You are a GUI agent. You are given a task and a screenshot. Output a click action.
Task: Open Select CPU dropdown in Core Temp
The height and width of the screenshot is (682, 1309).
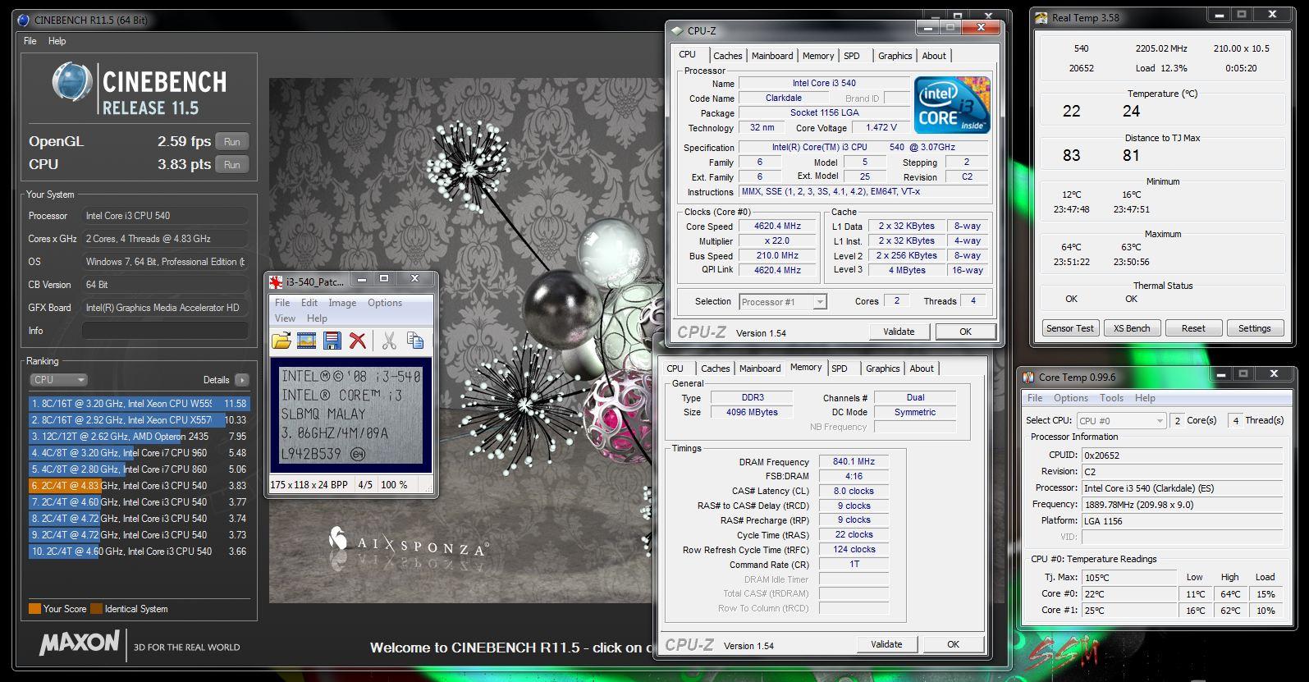coord(1121,420)
